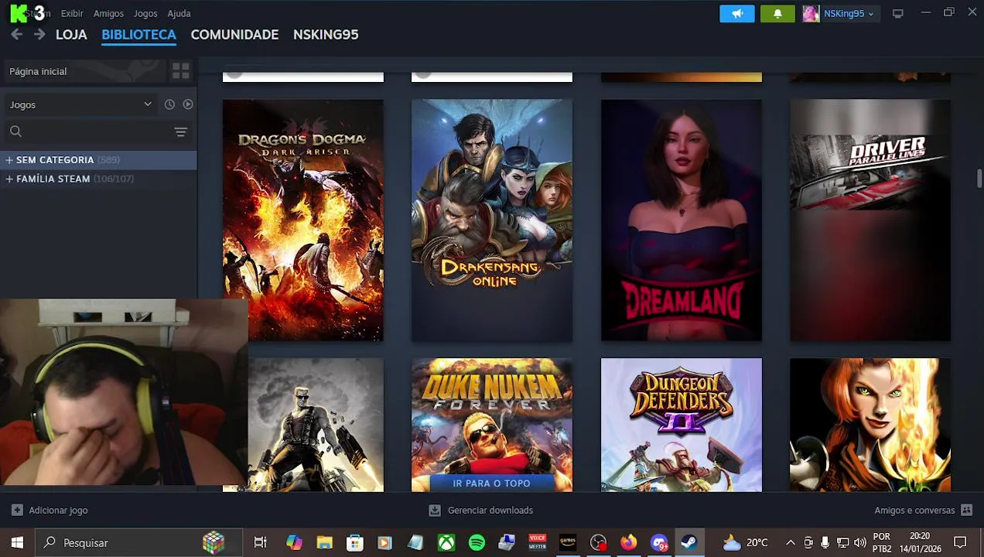This screenshot has width=984, height=557.
Task: Open the Jogos menu
Action: coord(145,13)
